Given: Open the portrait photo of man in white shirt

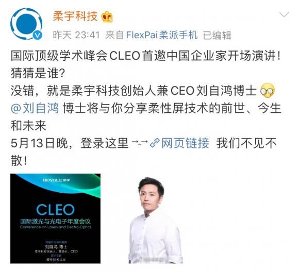Looking at the screenshot, I should (x=155, y=218).
